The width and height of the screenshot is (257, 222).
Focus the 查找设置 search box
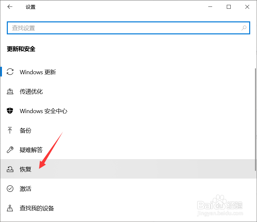coord(128,28)
